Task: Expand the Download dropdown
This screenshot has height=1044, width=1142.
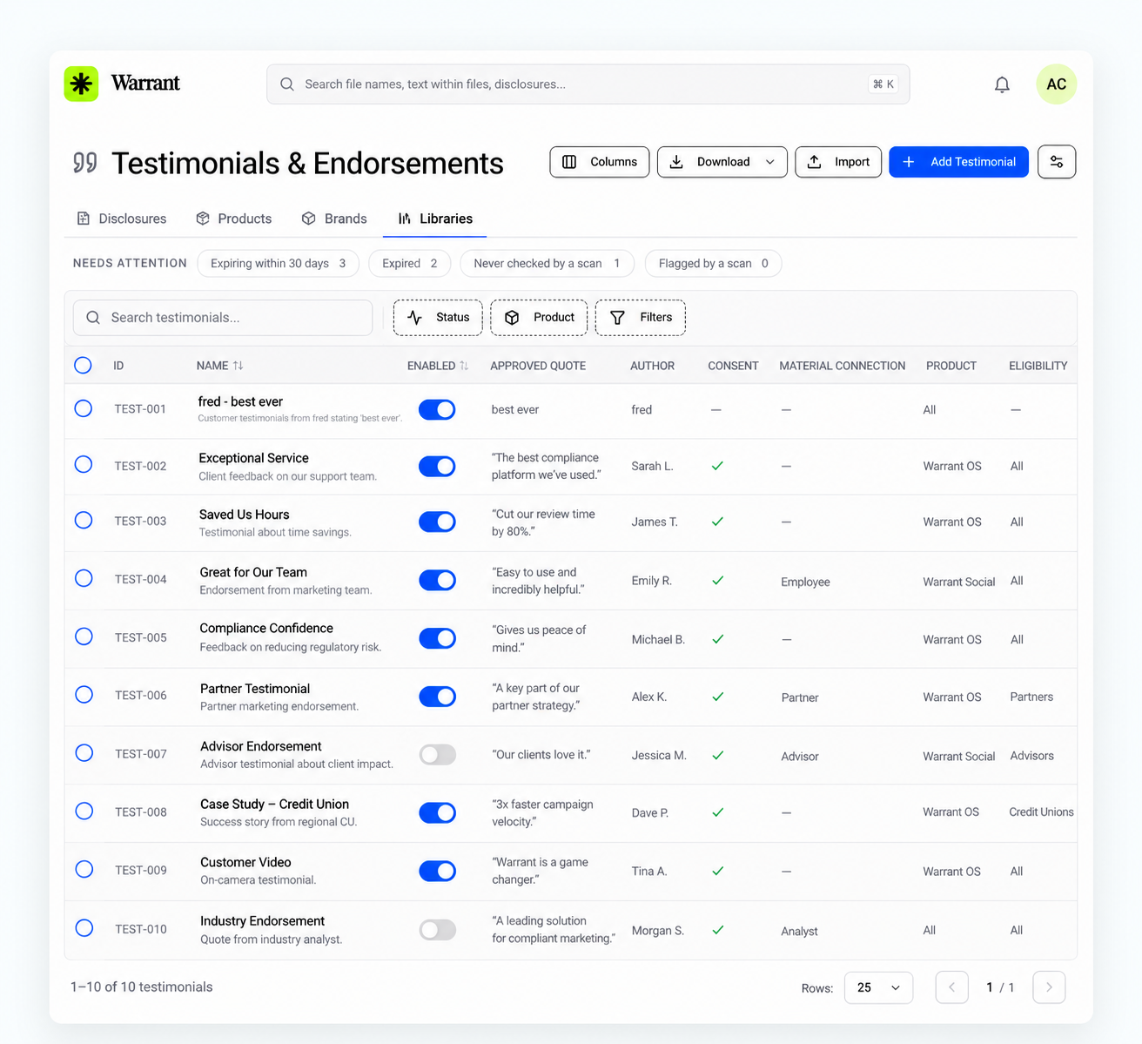Action: (x=722, y=162)
